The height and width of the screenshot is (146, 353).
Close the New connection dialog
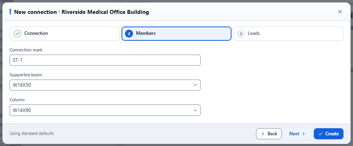pos(340,12)
